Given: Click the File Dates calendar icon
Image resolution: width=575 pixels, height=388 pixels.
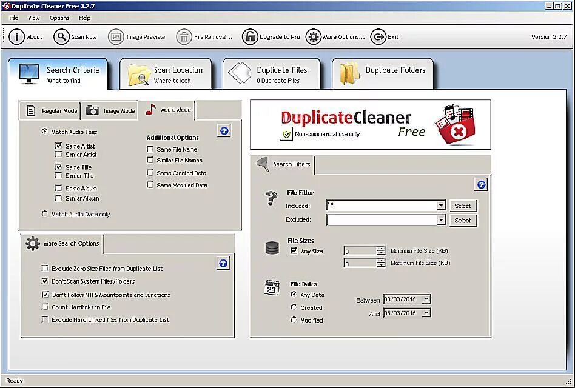Looking at the screenshot, I should pyautogui.click(x=272, y=287).
